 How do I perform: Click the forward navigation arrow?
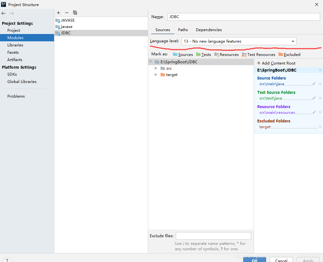pyautogui.click(x=12, y=13)
